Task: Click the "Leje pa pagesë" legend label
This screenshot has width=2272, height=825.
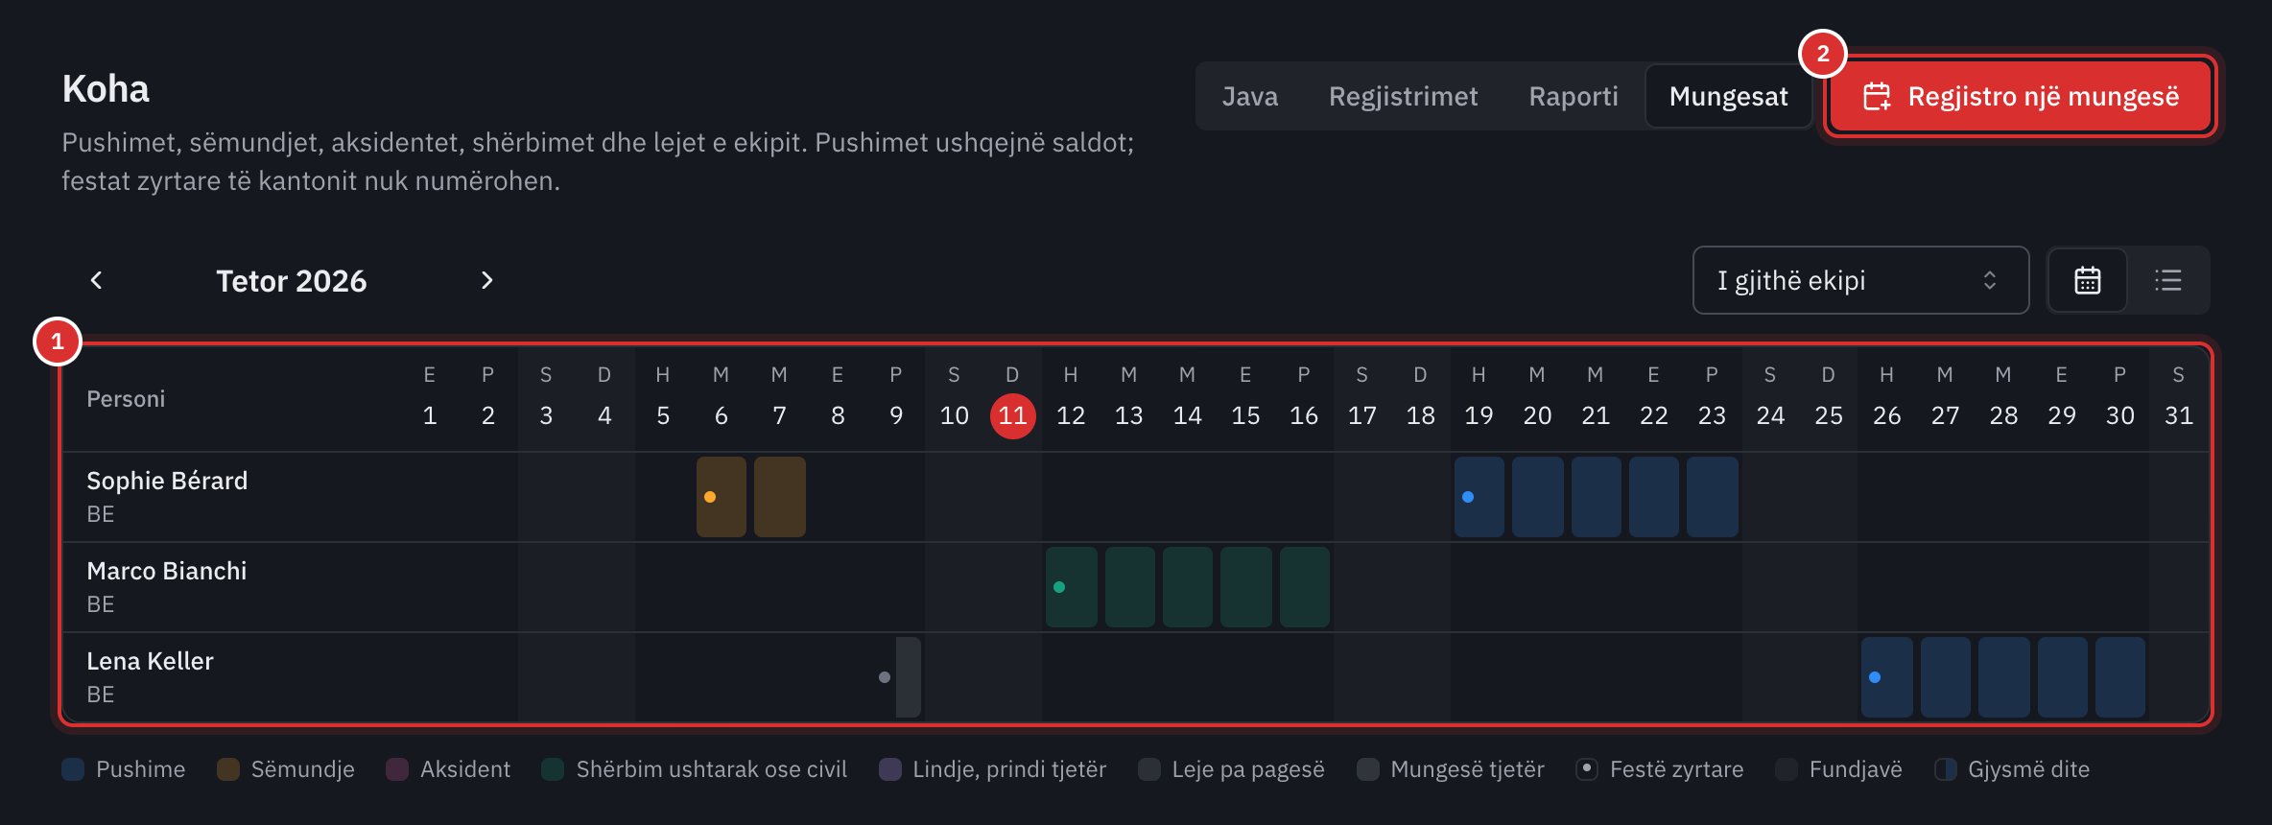Action: point(1248,769)
